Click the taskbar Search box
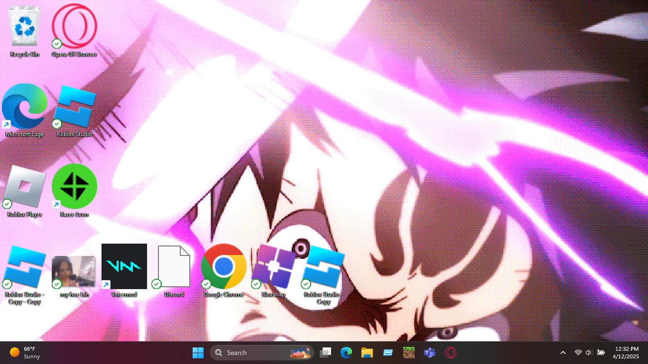The image size is (648, 364). pos(262,353)
